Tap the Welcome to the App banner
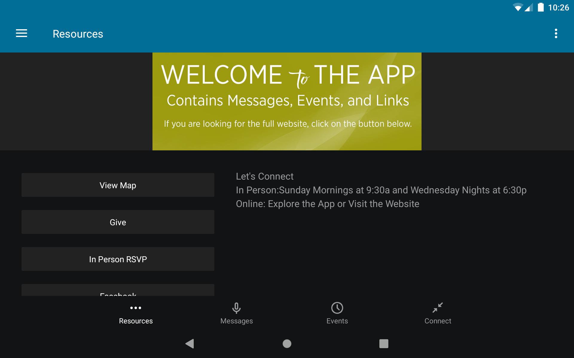 coord(287,101)
